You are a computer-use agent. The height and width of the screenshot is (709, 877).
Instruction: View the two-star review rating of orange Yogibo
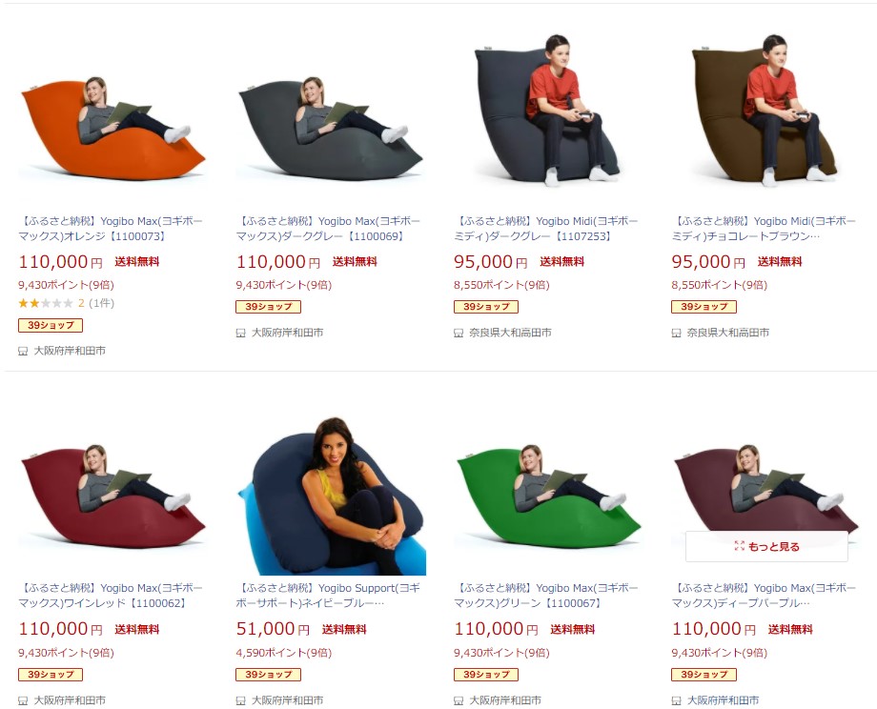[66, 303]
